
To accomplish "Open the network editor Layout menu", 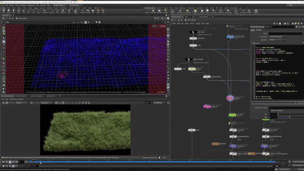I will tap(198, 23).
